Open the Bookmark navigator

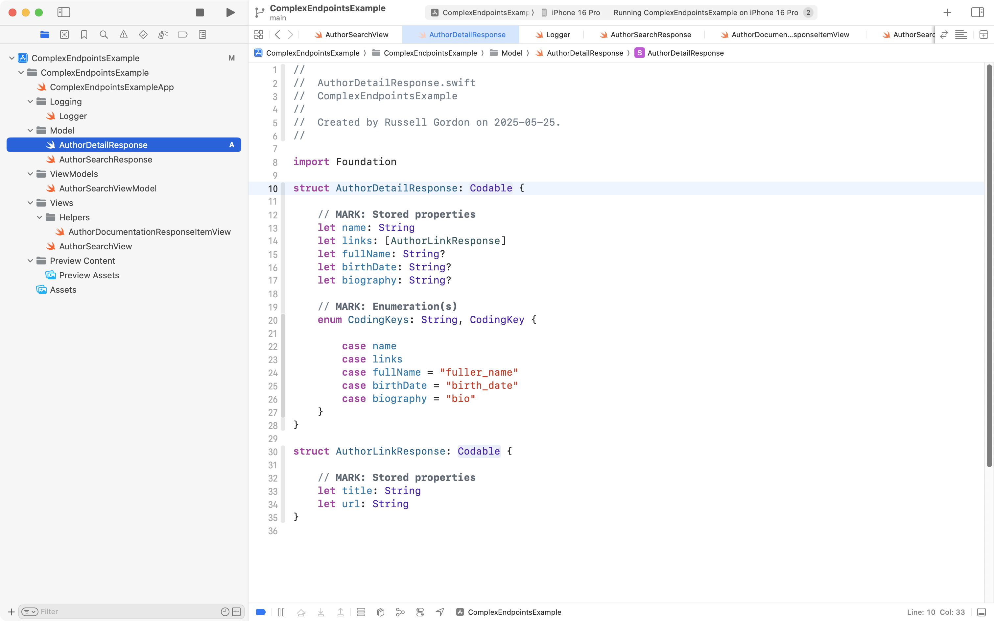click(84, 35)
